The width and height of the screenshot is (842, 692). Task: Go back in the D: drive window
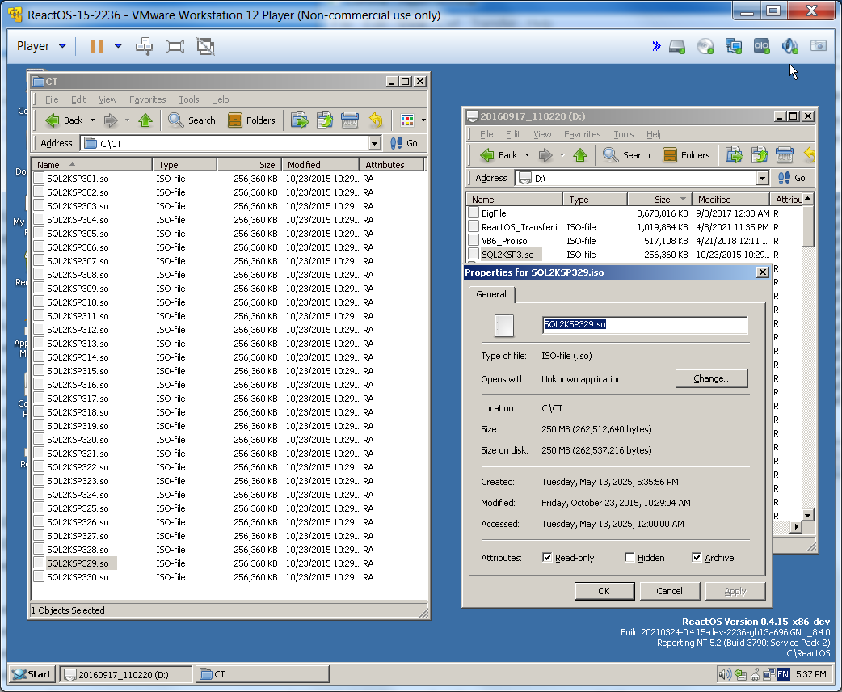[x=499, y=155]
